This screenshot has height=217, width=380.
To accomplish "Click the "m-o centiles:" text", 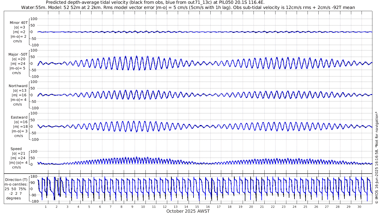I will point(16,184).
